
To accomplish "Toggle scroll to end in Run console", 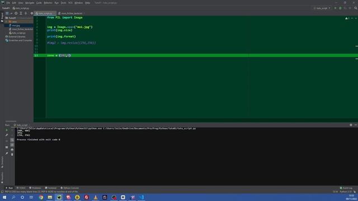I will click(x=12, y=145).
